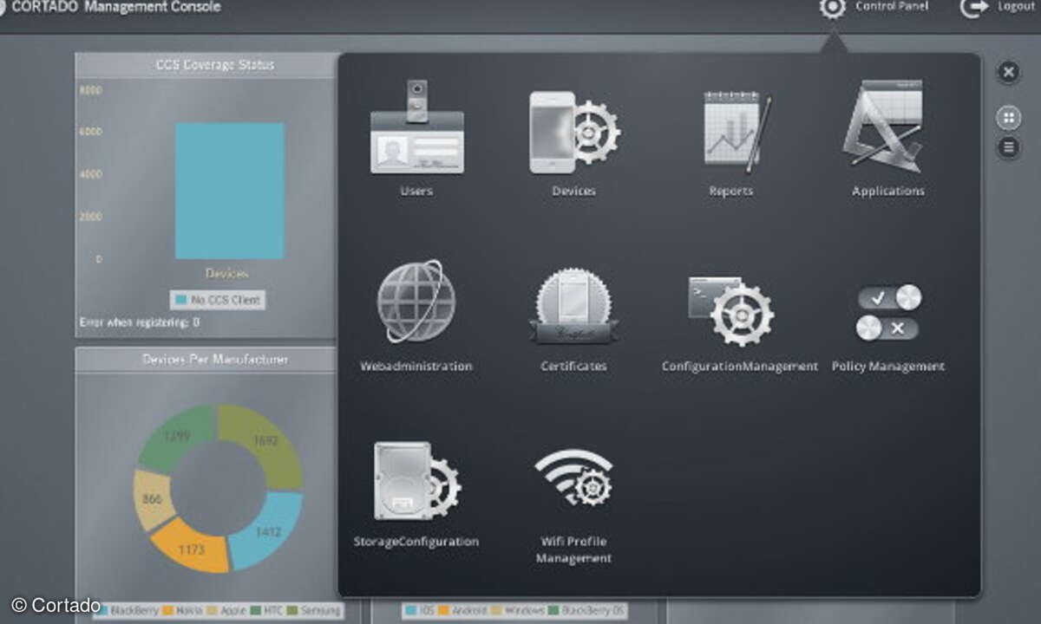This screenshot has width=1041, height=624.
Task: Open the Devices phone-and-gear icon
Action: tap(574, 132)
